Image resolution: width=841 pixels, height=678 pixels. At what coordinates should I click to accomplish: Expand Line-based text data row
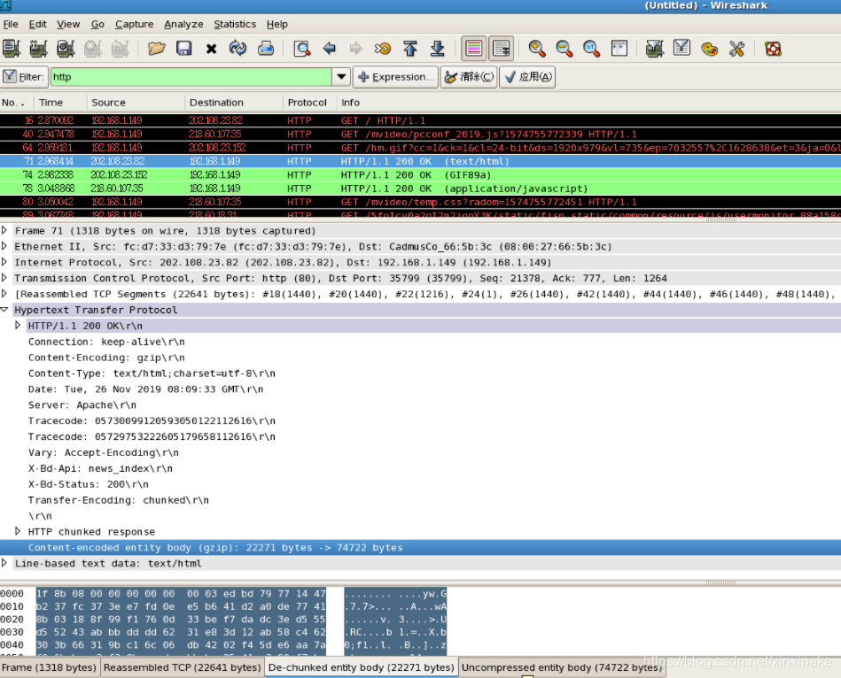pyautogui.click(x=4, y=563)
